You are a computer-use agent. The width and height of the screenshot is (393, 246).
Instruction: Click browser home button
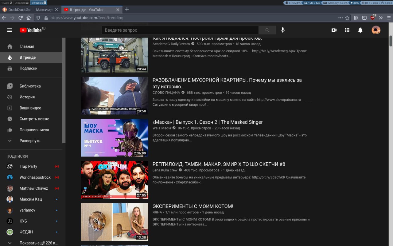[29, 18]
